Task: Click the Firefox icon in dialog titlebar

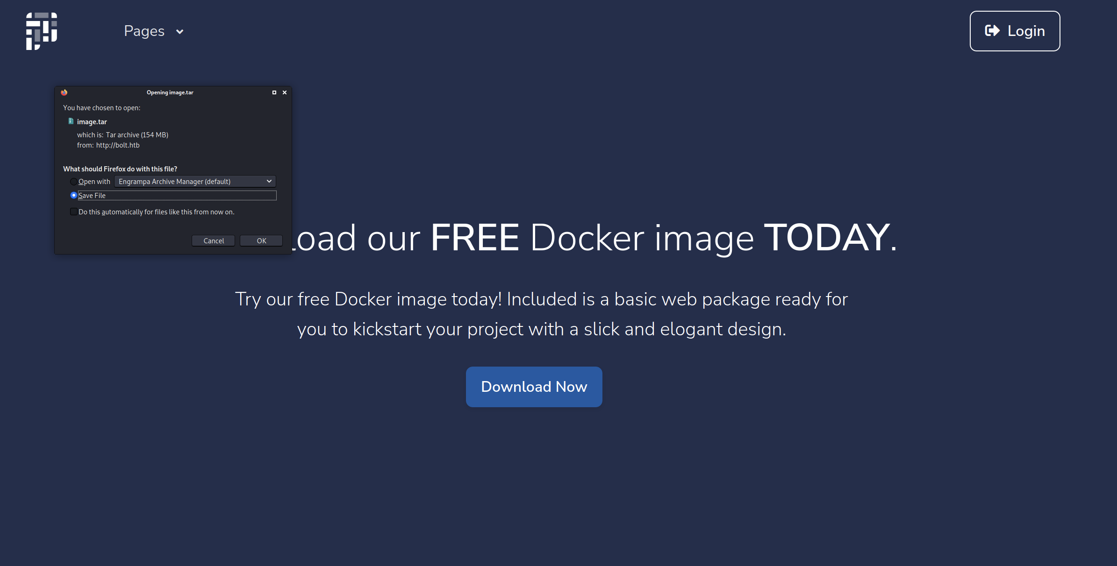Action: click(x=64, y=92)
